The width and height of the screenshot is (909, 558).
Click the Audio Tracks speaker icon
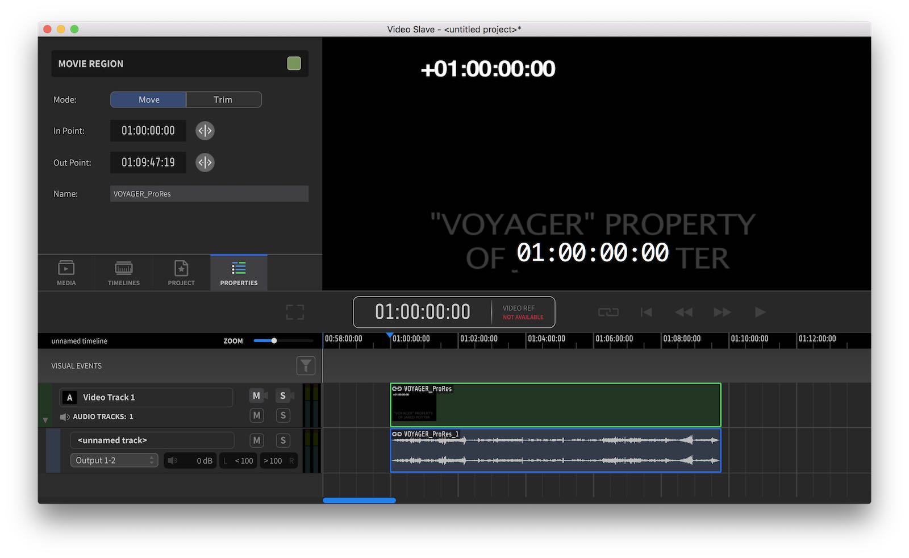[x=65, y=417]
